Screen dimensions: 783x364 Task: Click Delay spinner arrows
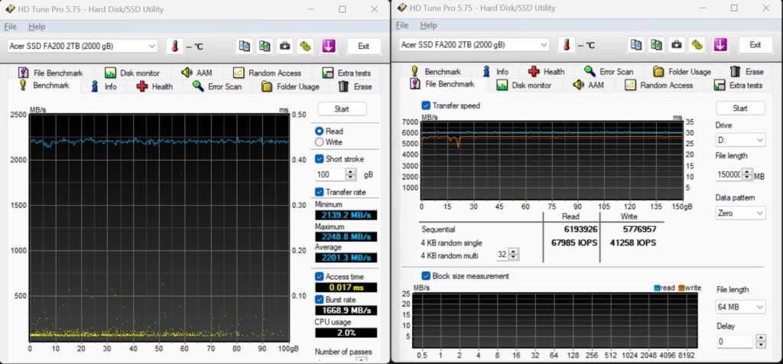pos(761,342)
